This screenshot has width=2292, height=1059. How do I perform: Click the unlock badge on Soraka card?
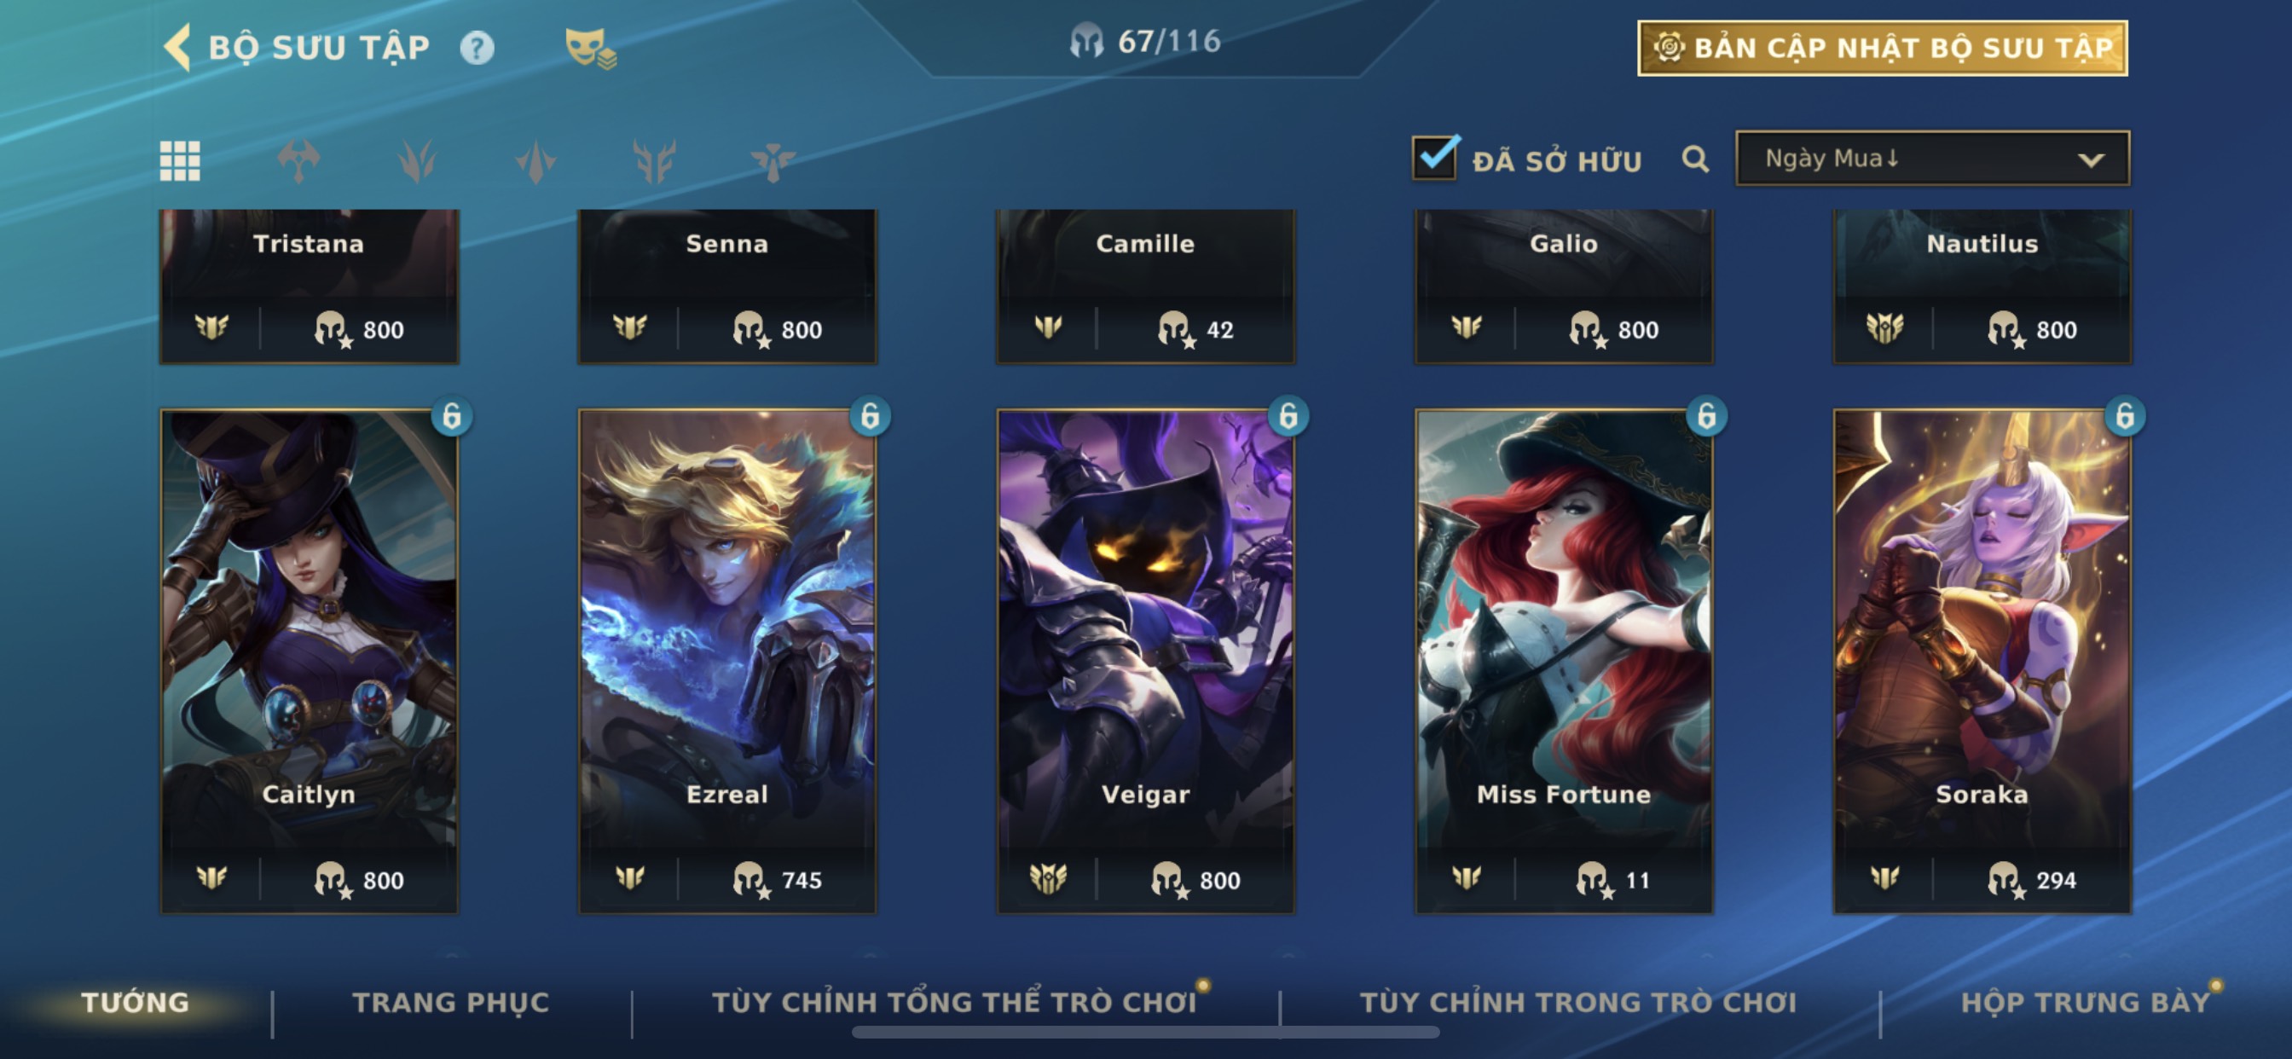[x=2125, y=415]
